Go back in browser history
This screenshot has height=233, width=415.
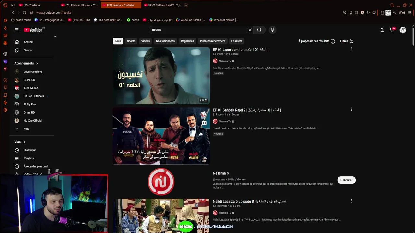(13, 12)
